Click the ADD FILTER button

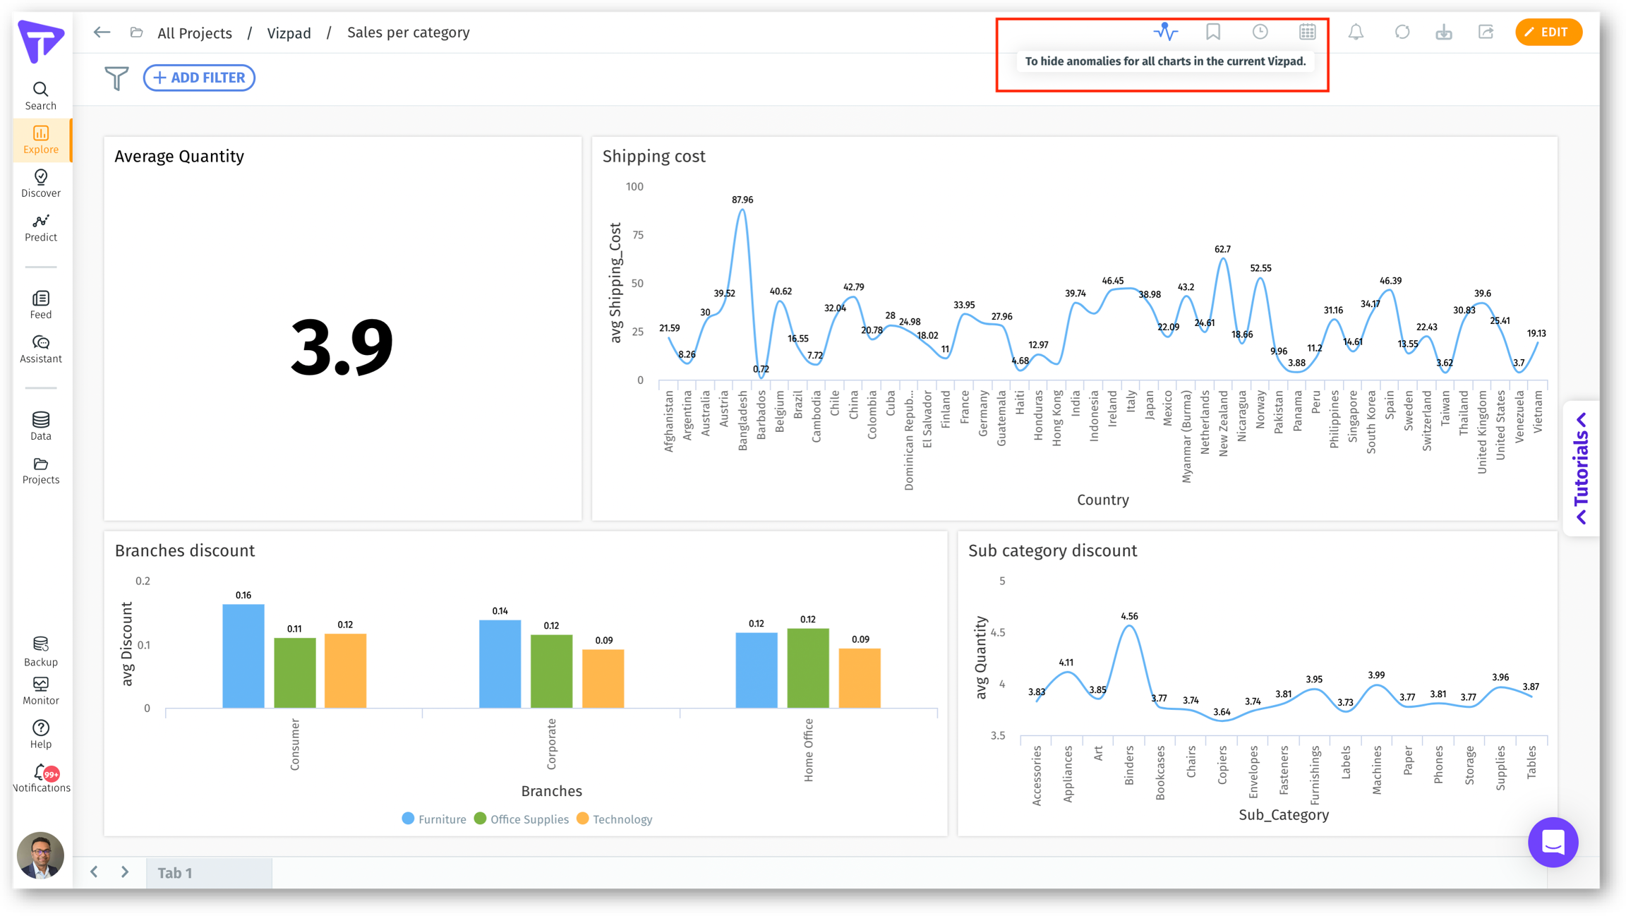pyautogui.click(x=199, y=78)
